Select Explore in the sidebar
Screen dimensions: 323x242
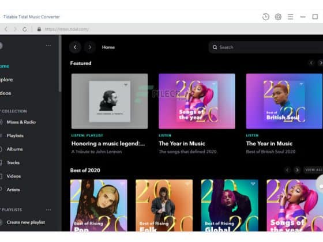tap(6, 80)
